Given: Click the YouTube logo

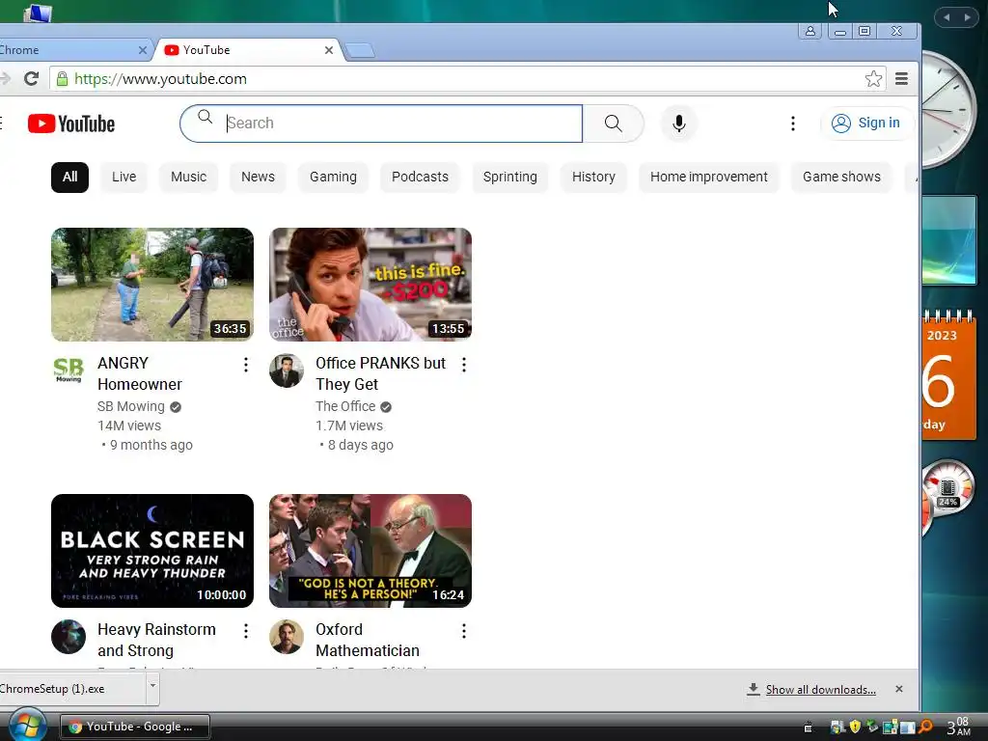Looking at the screenshot, I should click(71, 123).
